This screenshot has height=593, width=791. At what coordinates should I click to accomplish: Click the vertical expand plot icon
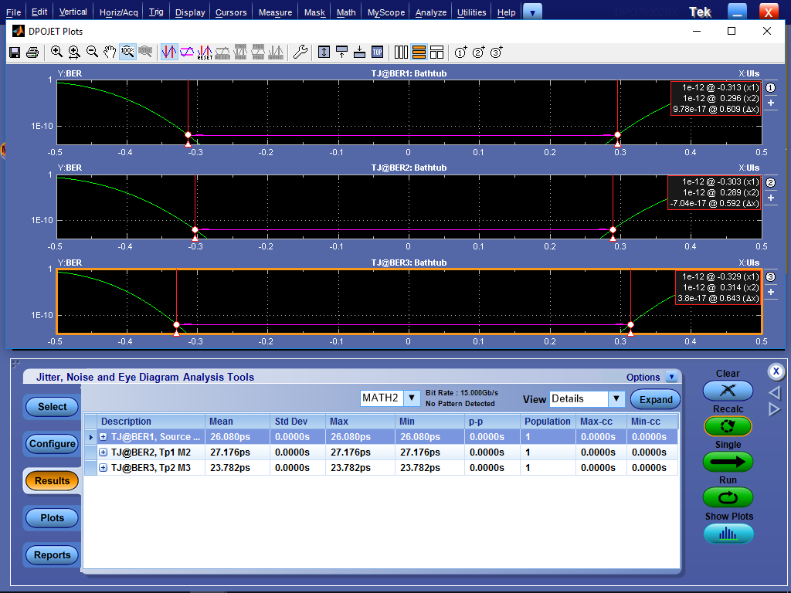click(324, 52)
